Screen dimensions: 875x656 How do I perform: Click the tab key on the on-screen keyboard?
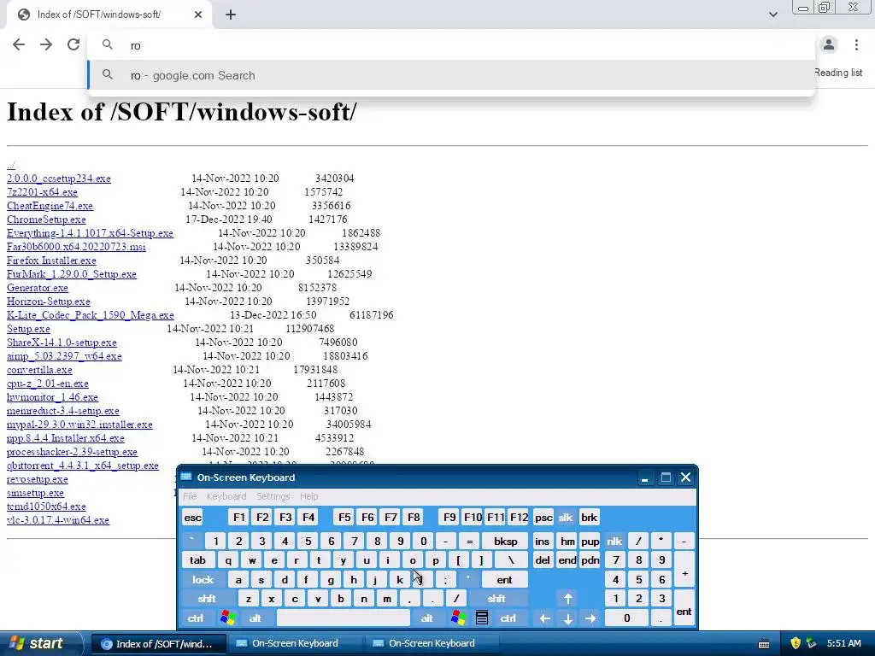(197, 560)
